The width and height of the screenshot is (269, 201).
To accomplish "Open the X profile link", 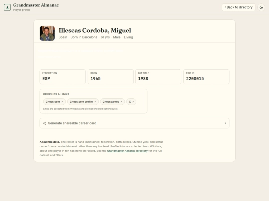I will click(x=131, y=102).
